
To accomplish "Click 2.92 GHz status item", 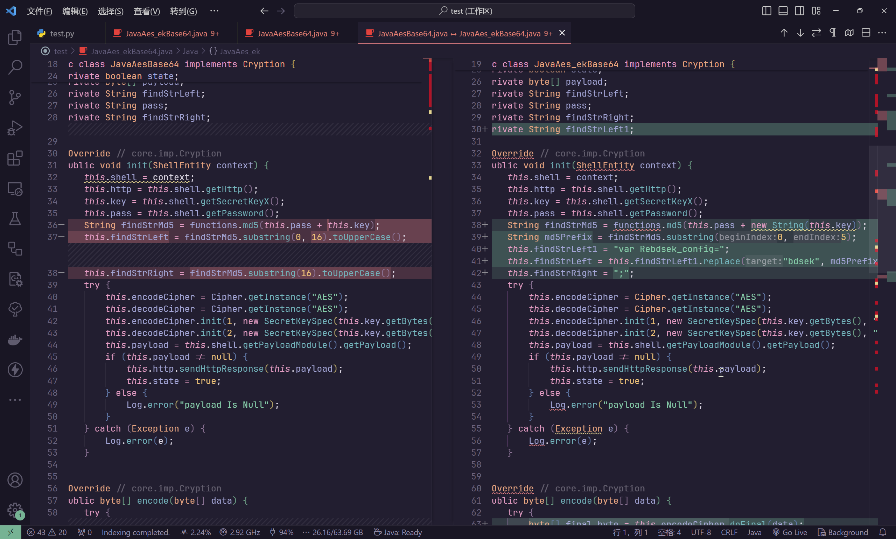I will [x=240, y=532].
